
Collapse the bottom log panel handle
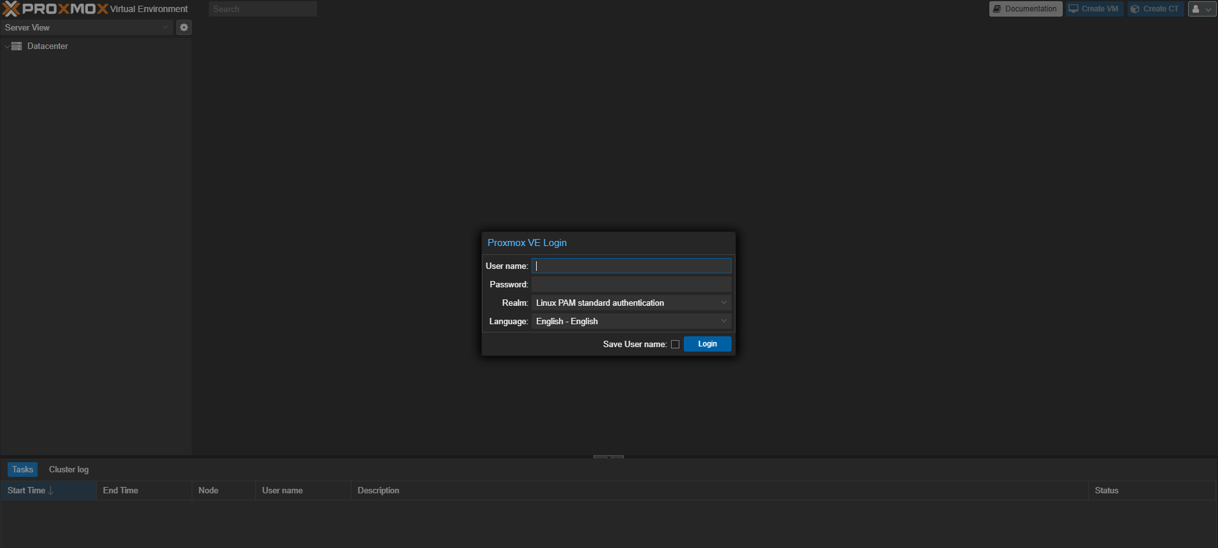(x=609, y=456)
